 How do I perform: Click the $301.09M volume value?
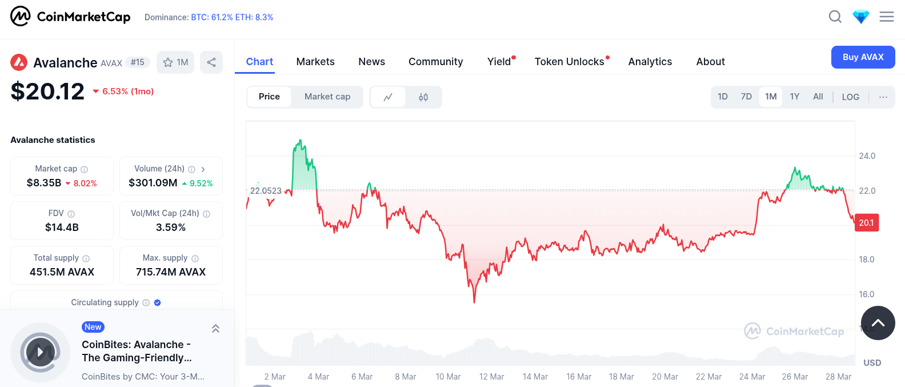click(153, 183)
